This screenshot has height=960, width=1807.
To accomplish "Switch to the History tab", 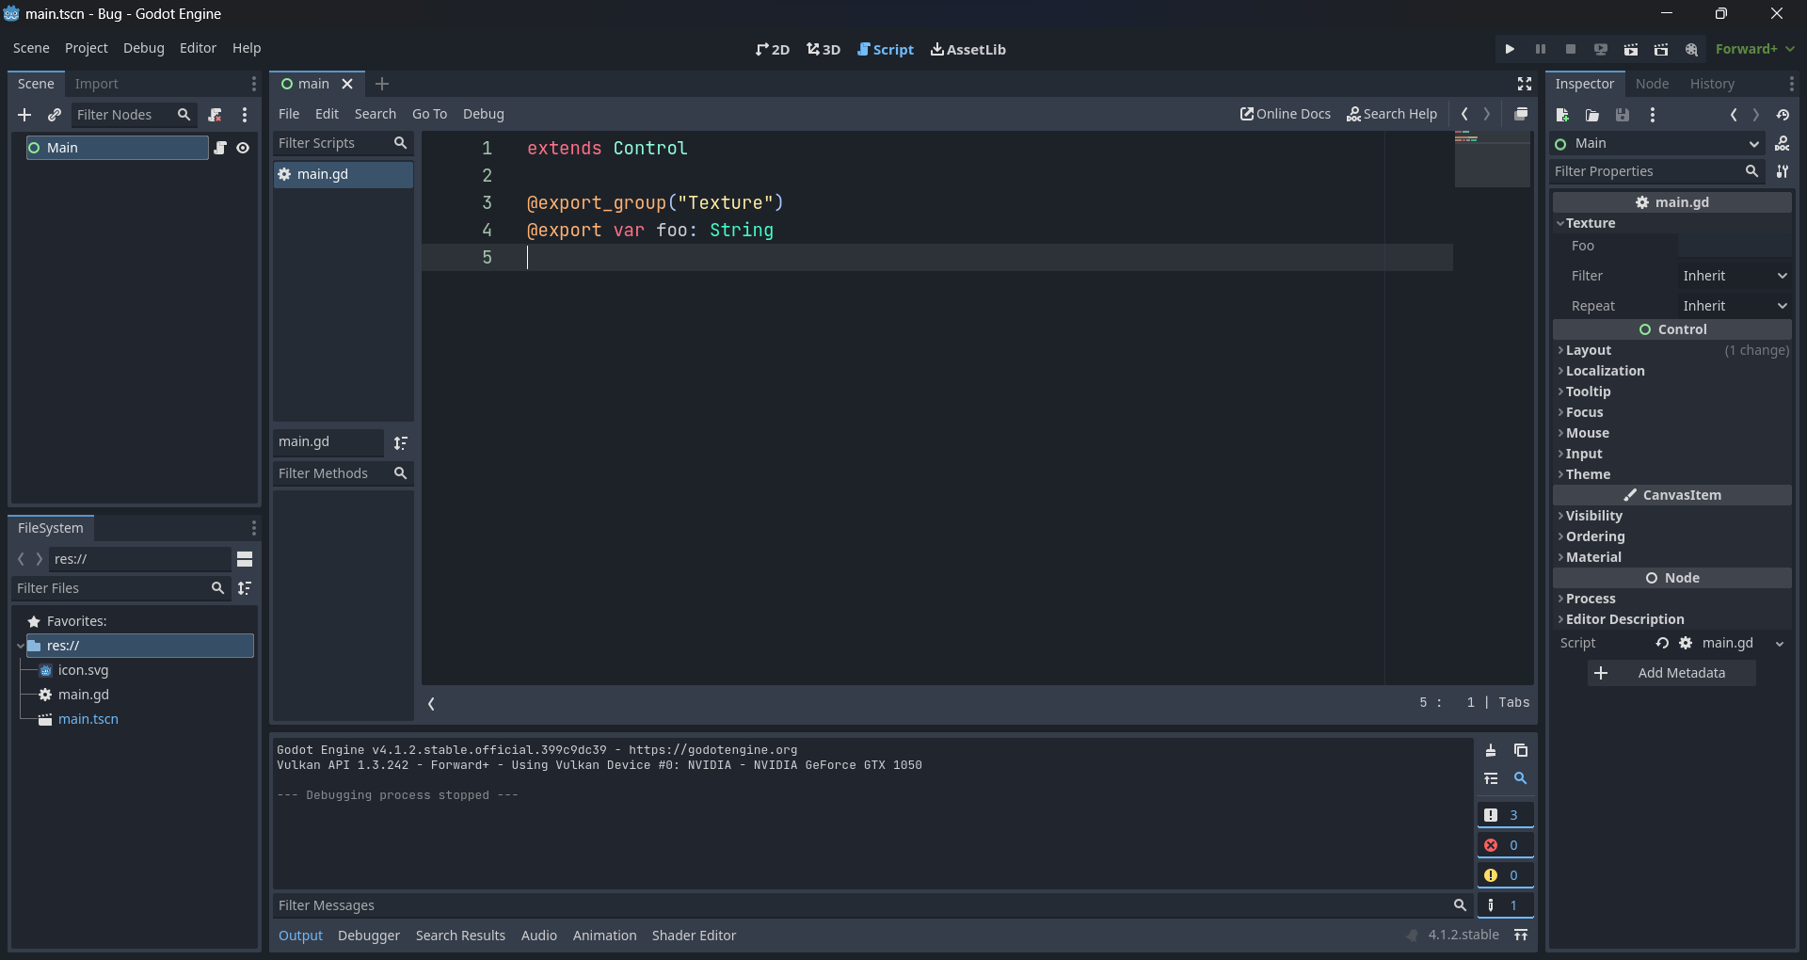I will 1712,83.
